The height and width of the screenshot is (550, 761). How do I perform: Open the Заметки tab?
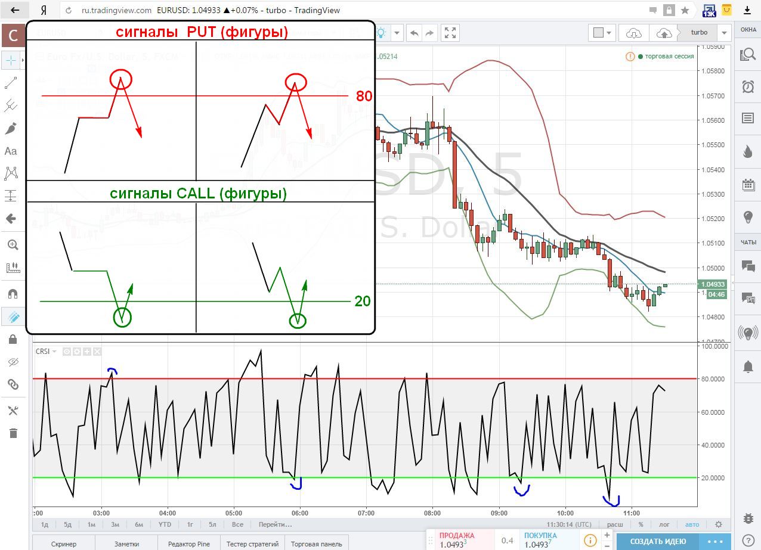point(126,544)
